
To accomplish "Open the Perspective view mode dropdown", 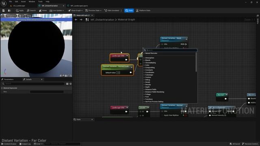I will [11, 16].
